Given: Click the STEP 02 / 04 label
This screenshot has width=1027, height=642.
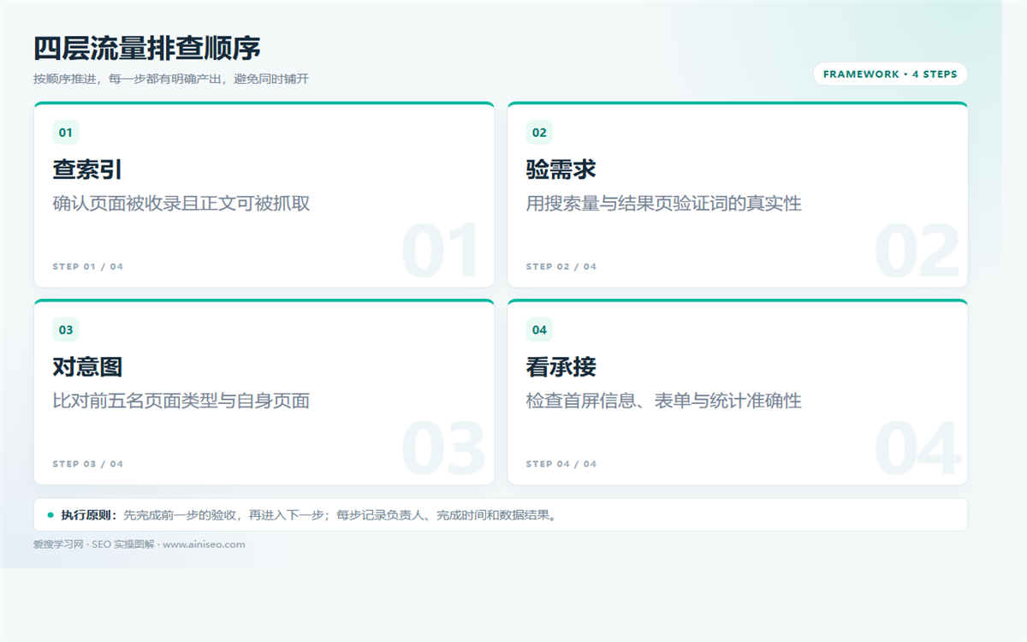Looking at the screenshot, I should tap(561, 267).
